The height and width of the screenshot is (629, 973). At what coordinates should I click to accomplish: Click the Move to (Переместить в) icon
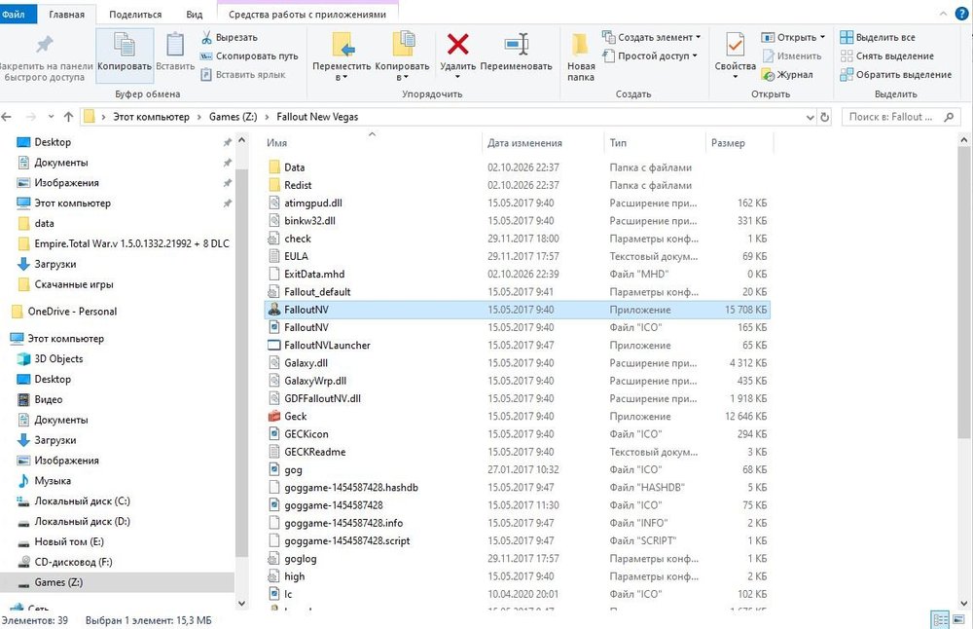pos(342,45)
